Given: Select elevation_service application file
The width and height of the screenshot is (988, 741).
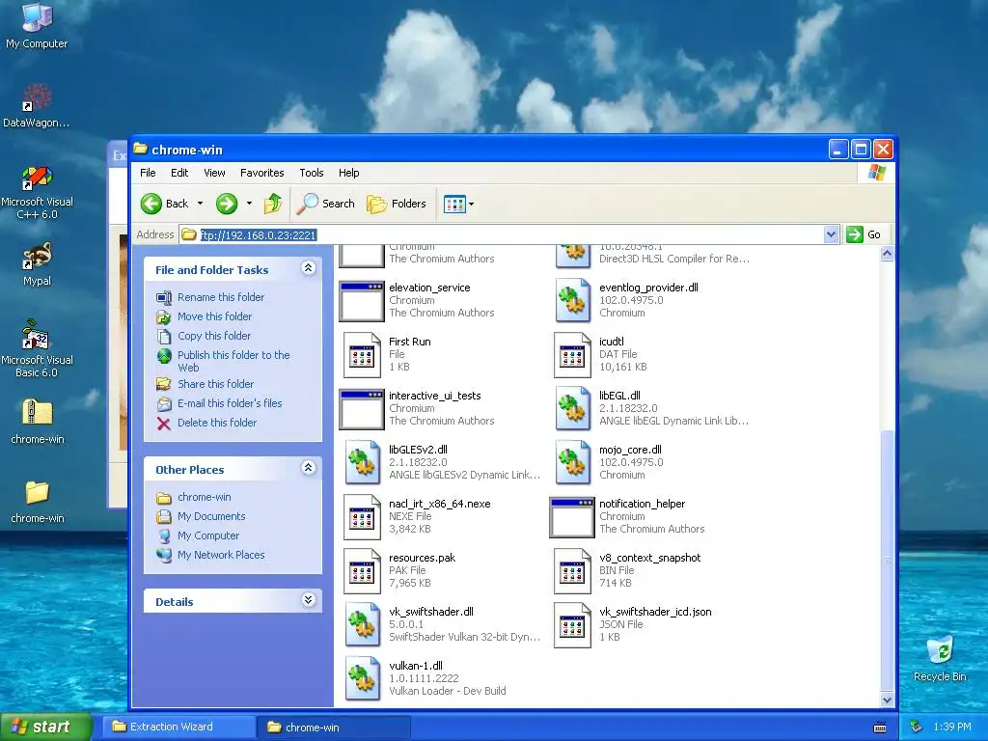Looking at the screenshot, I should click(x=416, y=301).
